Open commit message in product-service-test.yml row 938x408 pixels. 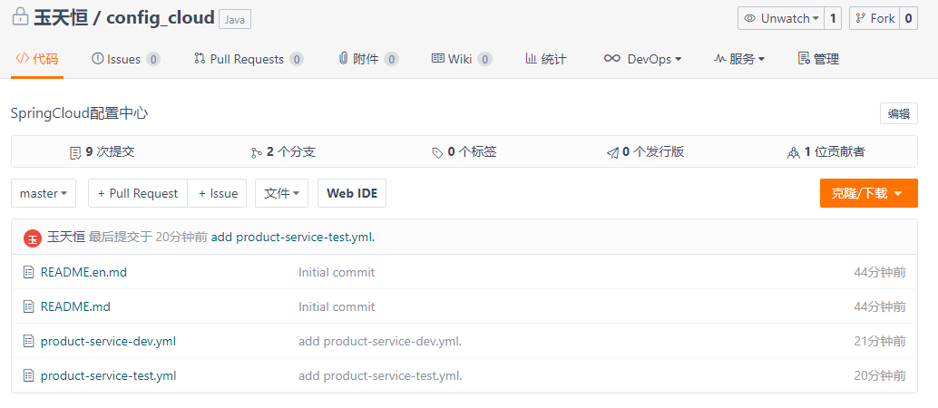pos(380,376)
